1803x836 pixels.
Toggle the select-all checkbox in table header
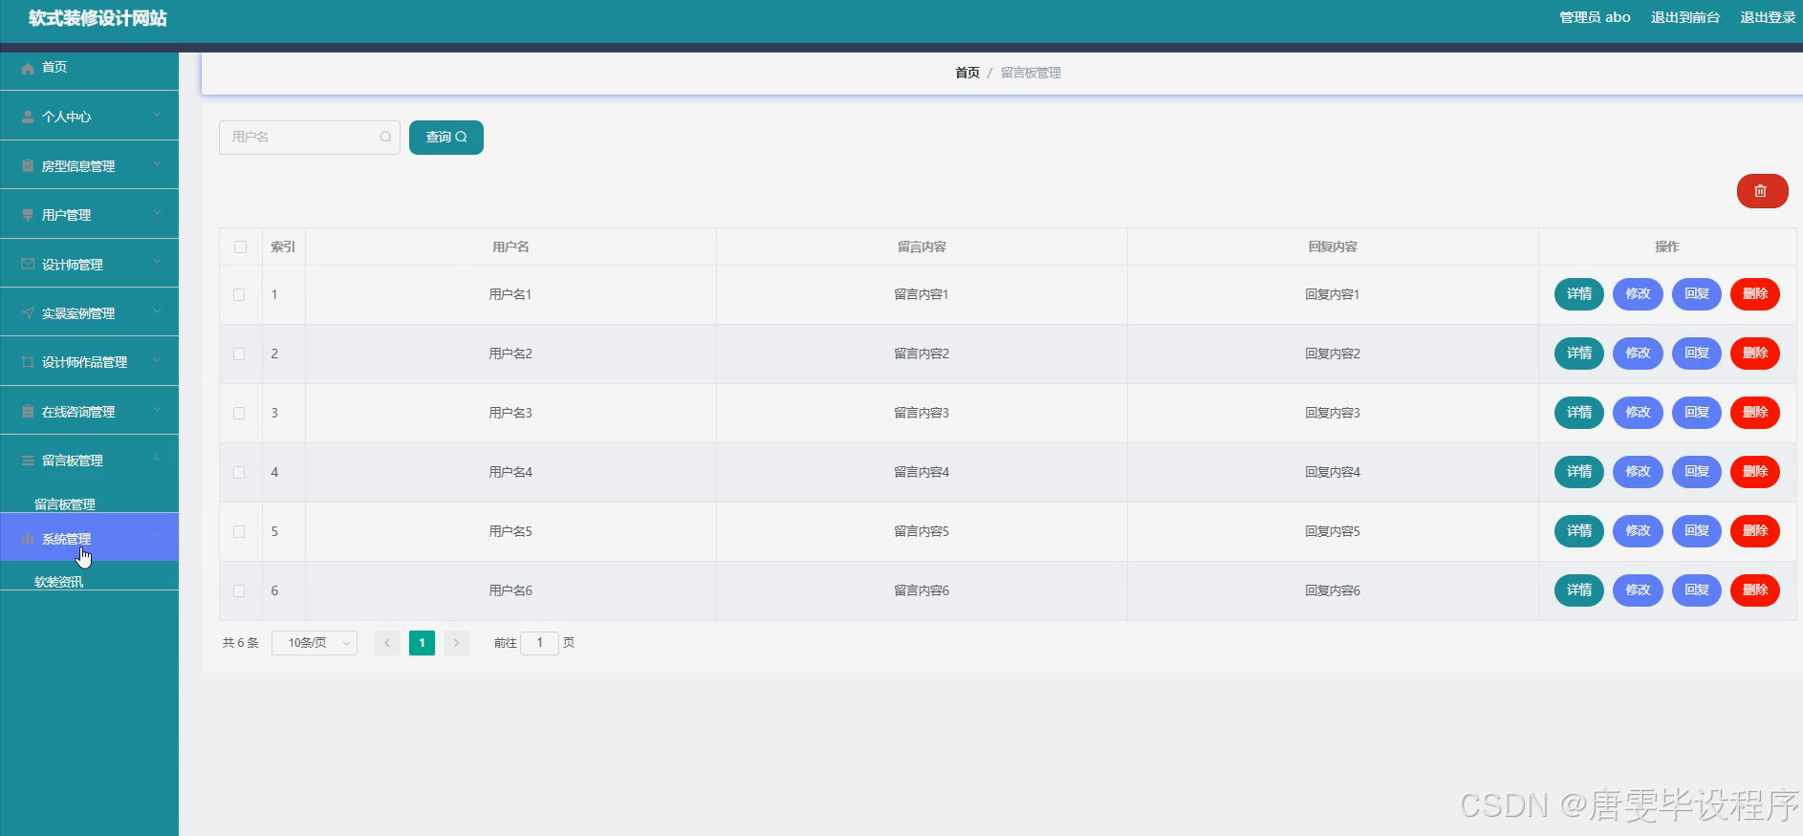point(240,247)
